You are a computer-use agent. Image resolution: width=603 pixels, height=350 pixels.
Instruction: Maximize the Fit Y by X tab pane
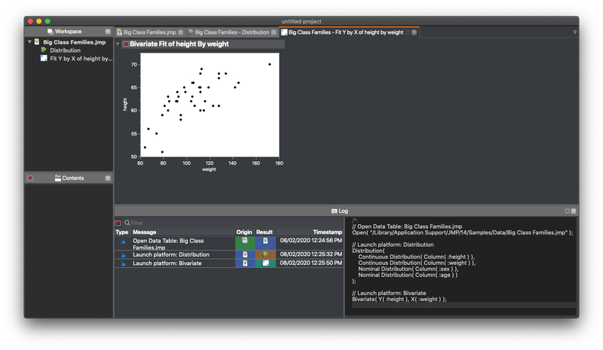(408, 32)
